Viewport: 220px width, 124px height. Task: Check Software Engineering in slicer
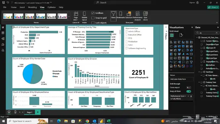click(x=127, y=48)
